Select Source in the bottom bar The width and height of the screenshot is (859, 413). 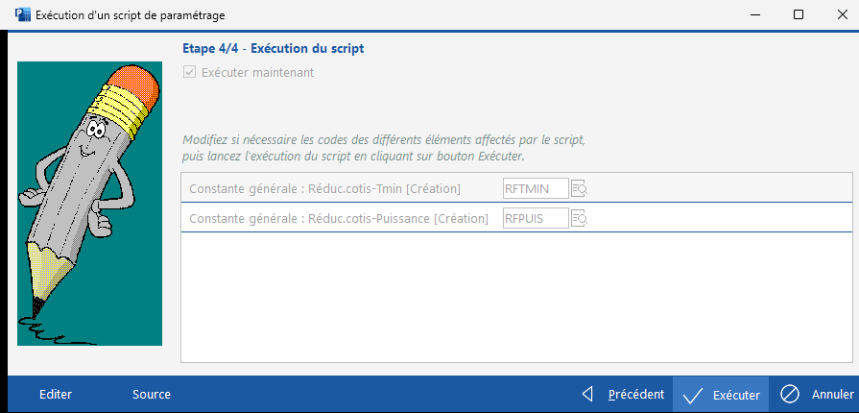152,394
